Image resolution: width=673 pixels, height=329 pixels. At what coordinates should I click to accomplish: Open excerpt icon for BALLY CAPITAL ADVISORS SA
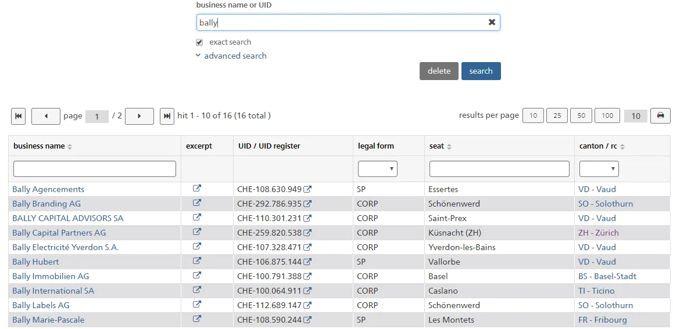tap(196, 217)
